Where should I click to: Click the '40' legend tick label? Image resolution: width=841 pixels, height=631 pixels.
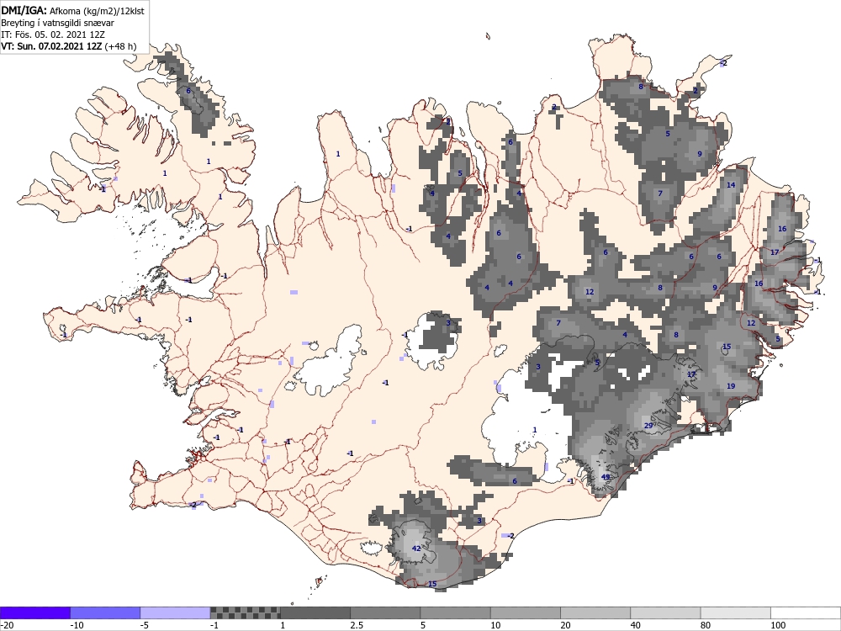coord(636,625)
